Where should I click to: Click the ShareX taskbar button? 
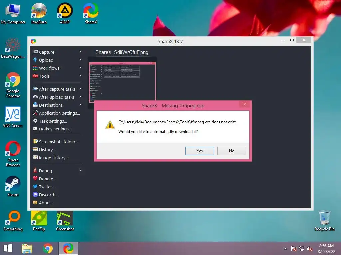tap(68, 248)
